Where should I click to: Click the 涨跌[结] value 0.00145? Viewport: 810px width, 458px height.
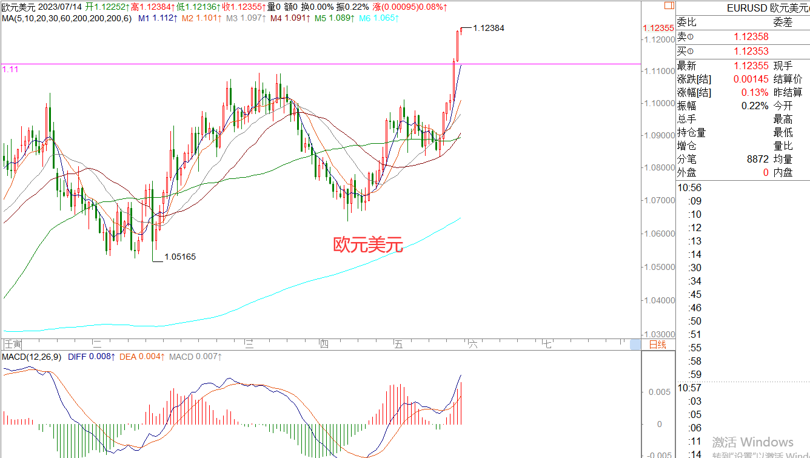point(751,79)
